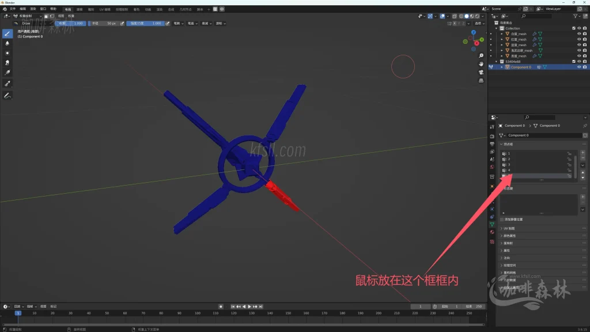Select the Annotate tool
This screenshot has width=590, height=332.
point(7,95)
